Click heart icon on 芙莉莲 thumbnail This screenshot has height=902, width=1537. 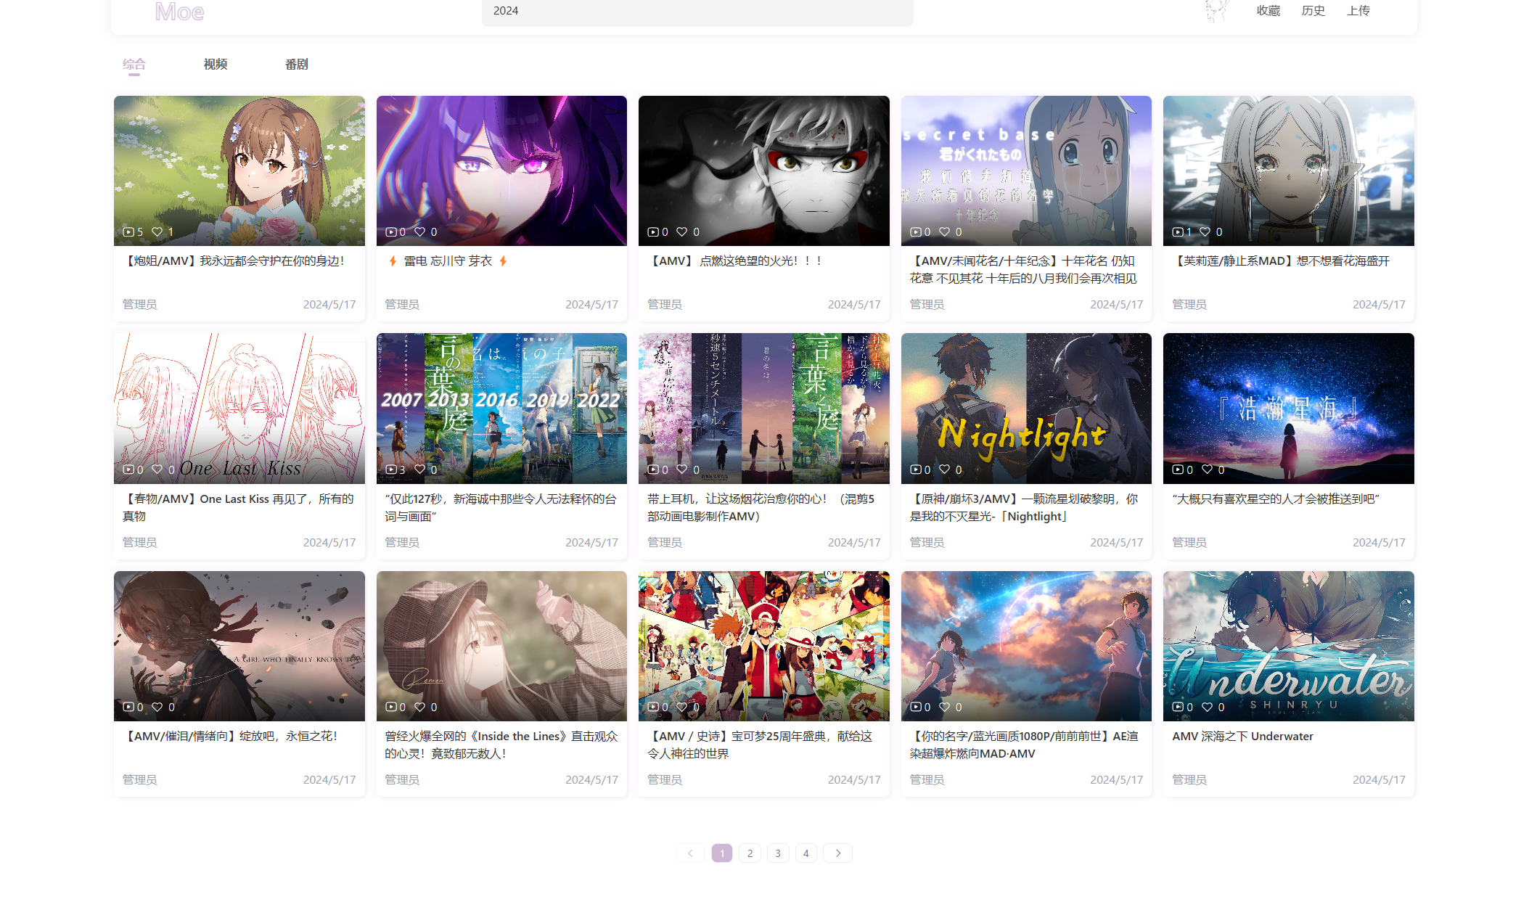tap(1205, 232)
